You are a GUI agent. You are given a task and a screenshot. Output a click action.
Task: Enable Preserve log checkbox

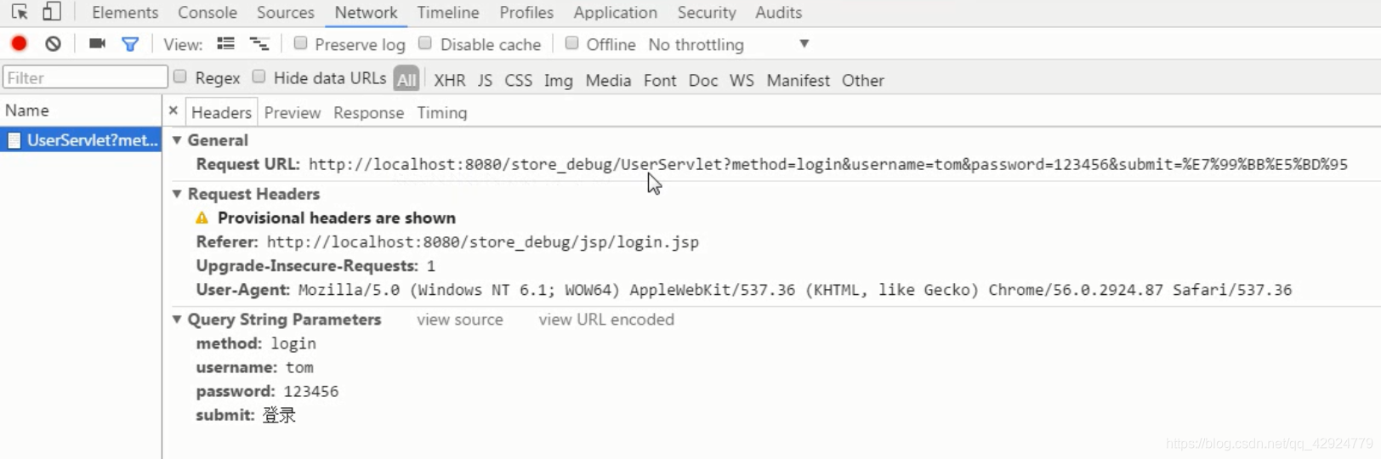pyautogui.click(x=300, y=42)
